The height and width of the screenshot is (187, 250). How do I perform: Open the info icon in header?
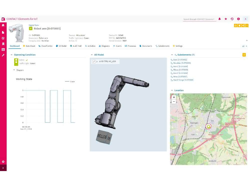click(238, 19)
